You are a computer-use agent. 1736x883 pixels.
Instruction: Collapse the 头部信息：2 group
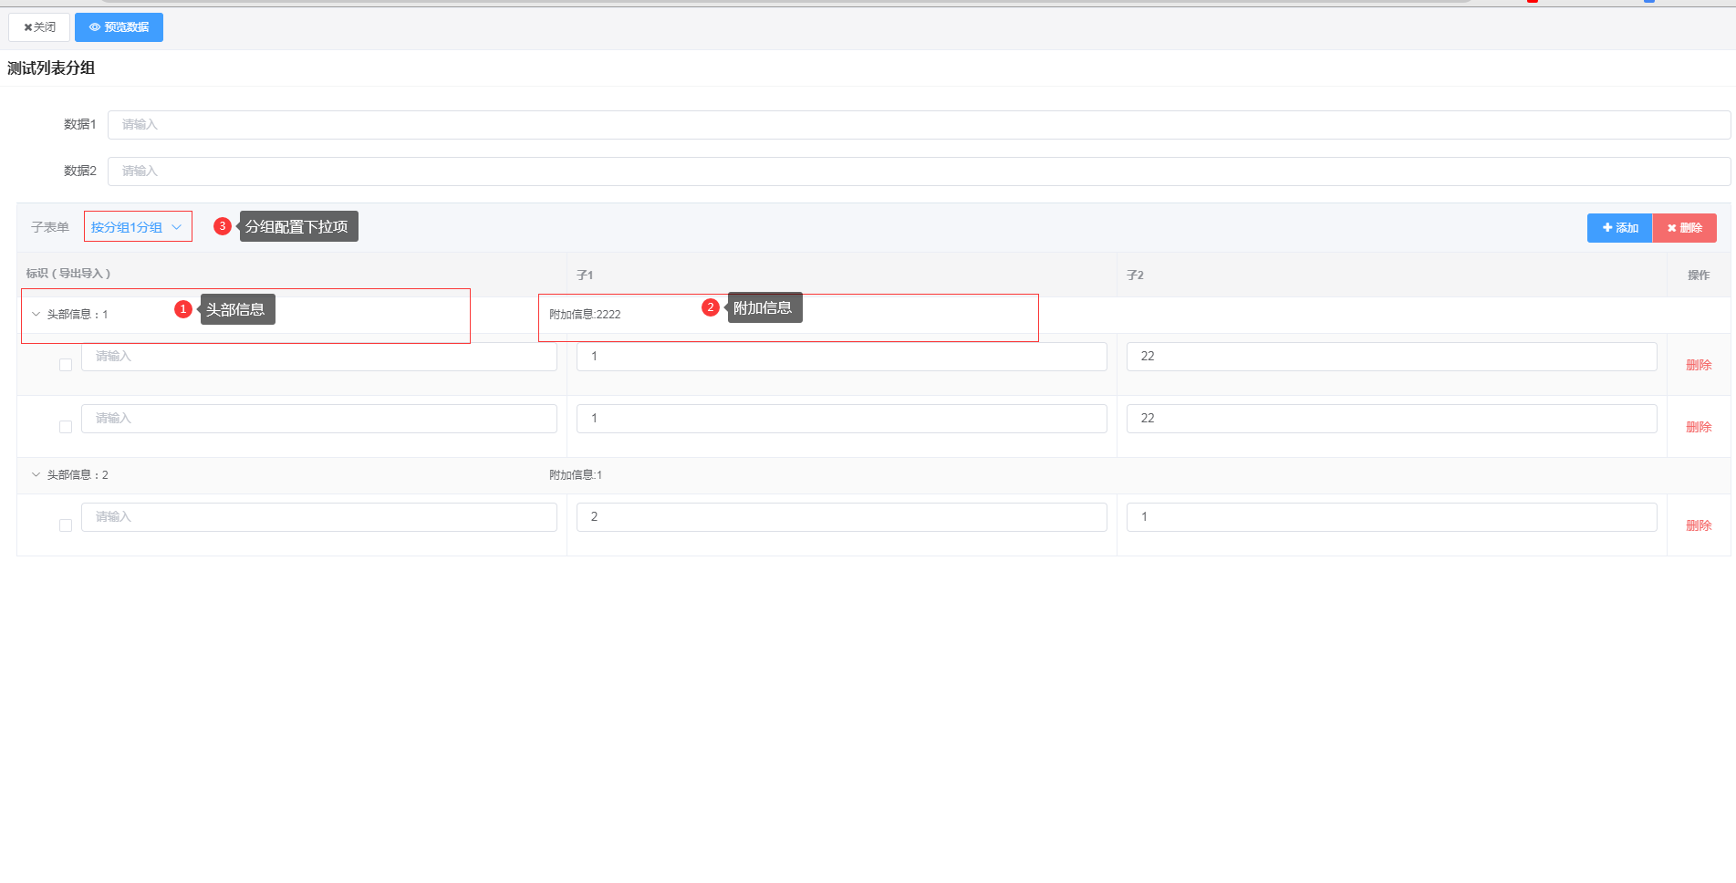click(36, 475)
